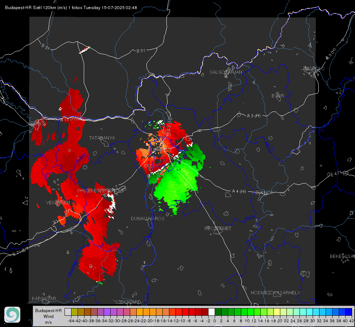
Task: Click the Heves county label
Action: click(x=268, y=148)
